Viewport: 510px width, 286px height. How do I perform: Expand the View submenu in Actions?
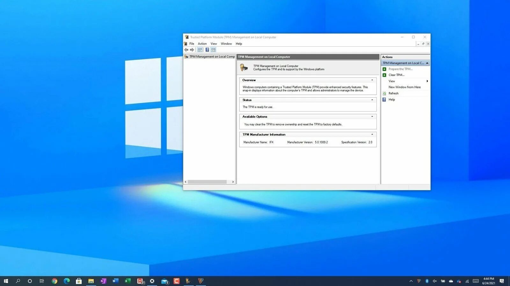coord(427,81)
